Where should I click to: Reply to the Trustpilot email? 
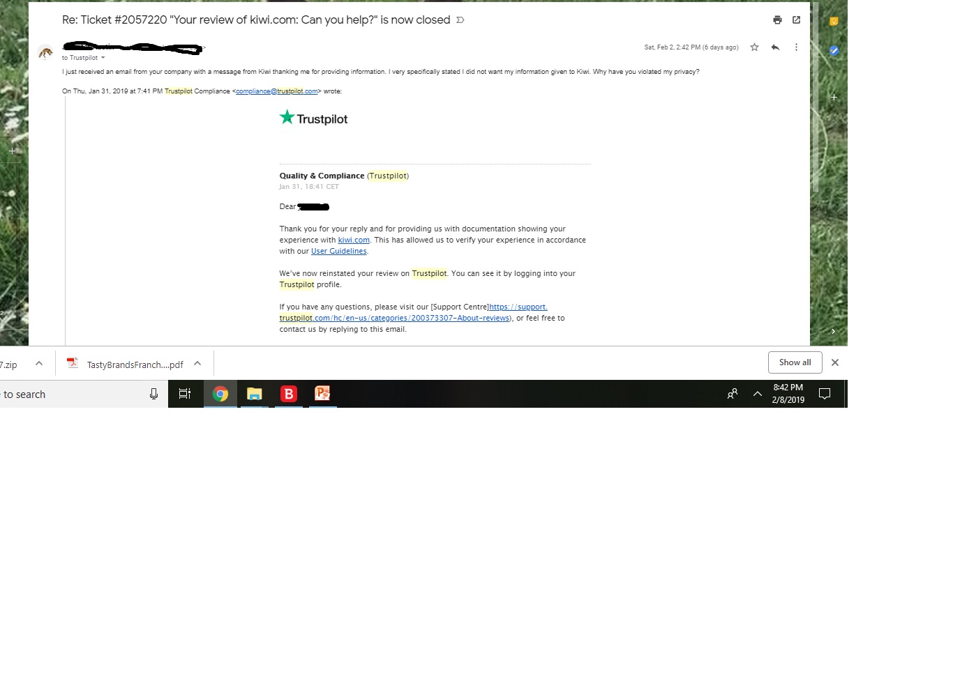[775, 47]
